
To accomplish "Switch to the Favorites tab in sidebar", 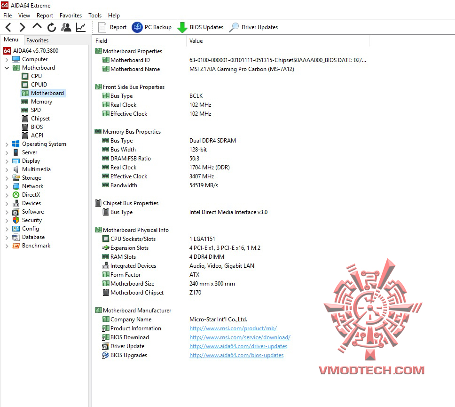I will coord(37,40).
